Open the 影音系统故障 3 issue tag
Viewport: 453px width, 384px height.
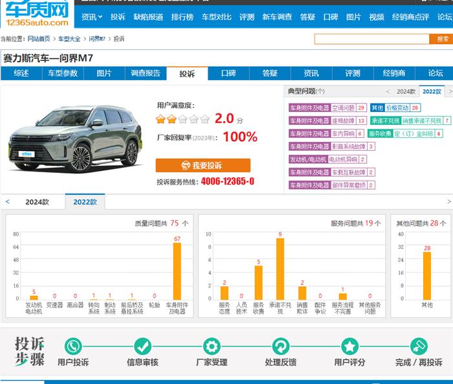pos(331,146)
